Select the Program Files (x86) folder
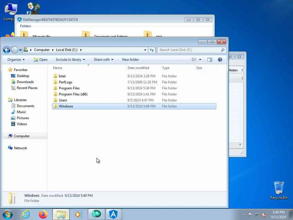The height and width of the screenshot is (220, 293). tap(73, 94)
